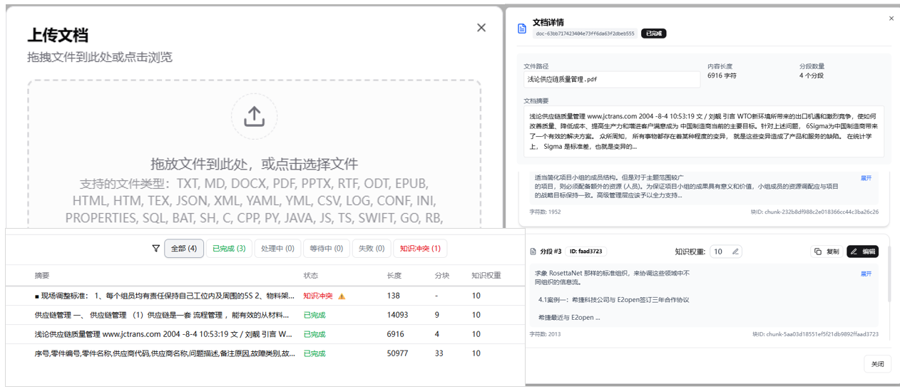This screenshot has width=900, height=389.
Task: Open the 供应链管理 row with length 14093
Action: point(163,315)
